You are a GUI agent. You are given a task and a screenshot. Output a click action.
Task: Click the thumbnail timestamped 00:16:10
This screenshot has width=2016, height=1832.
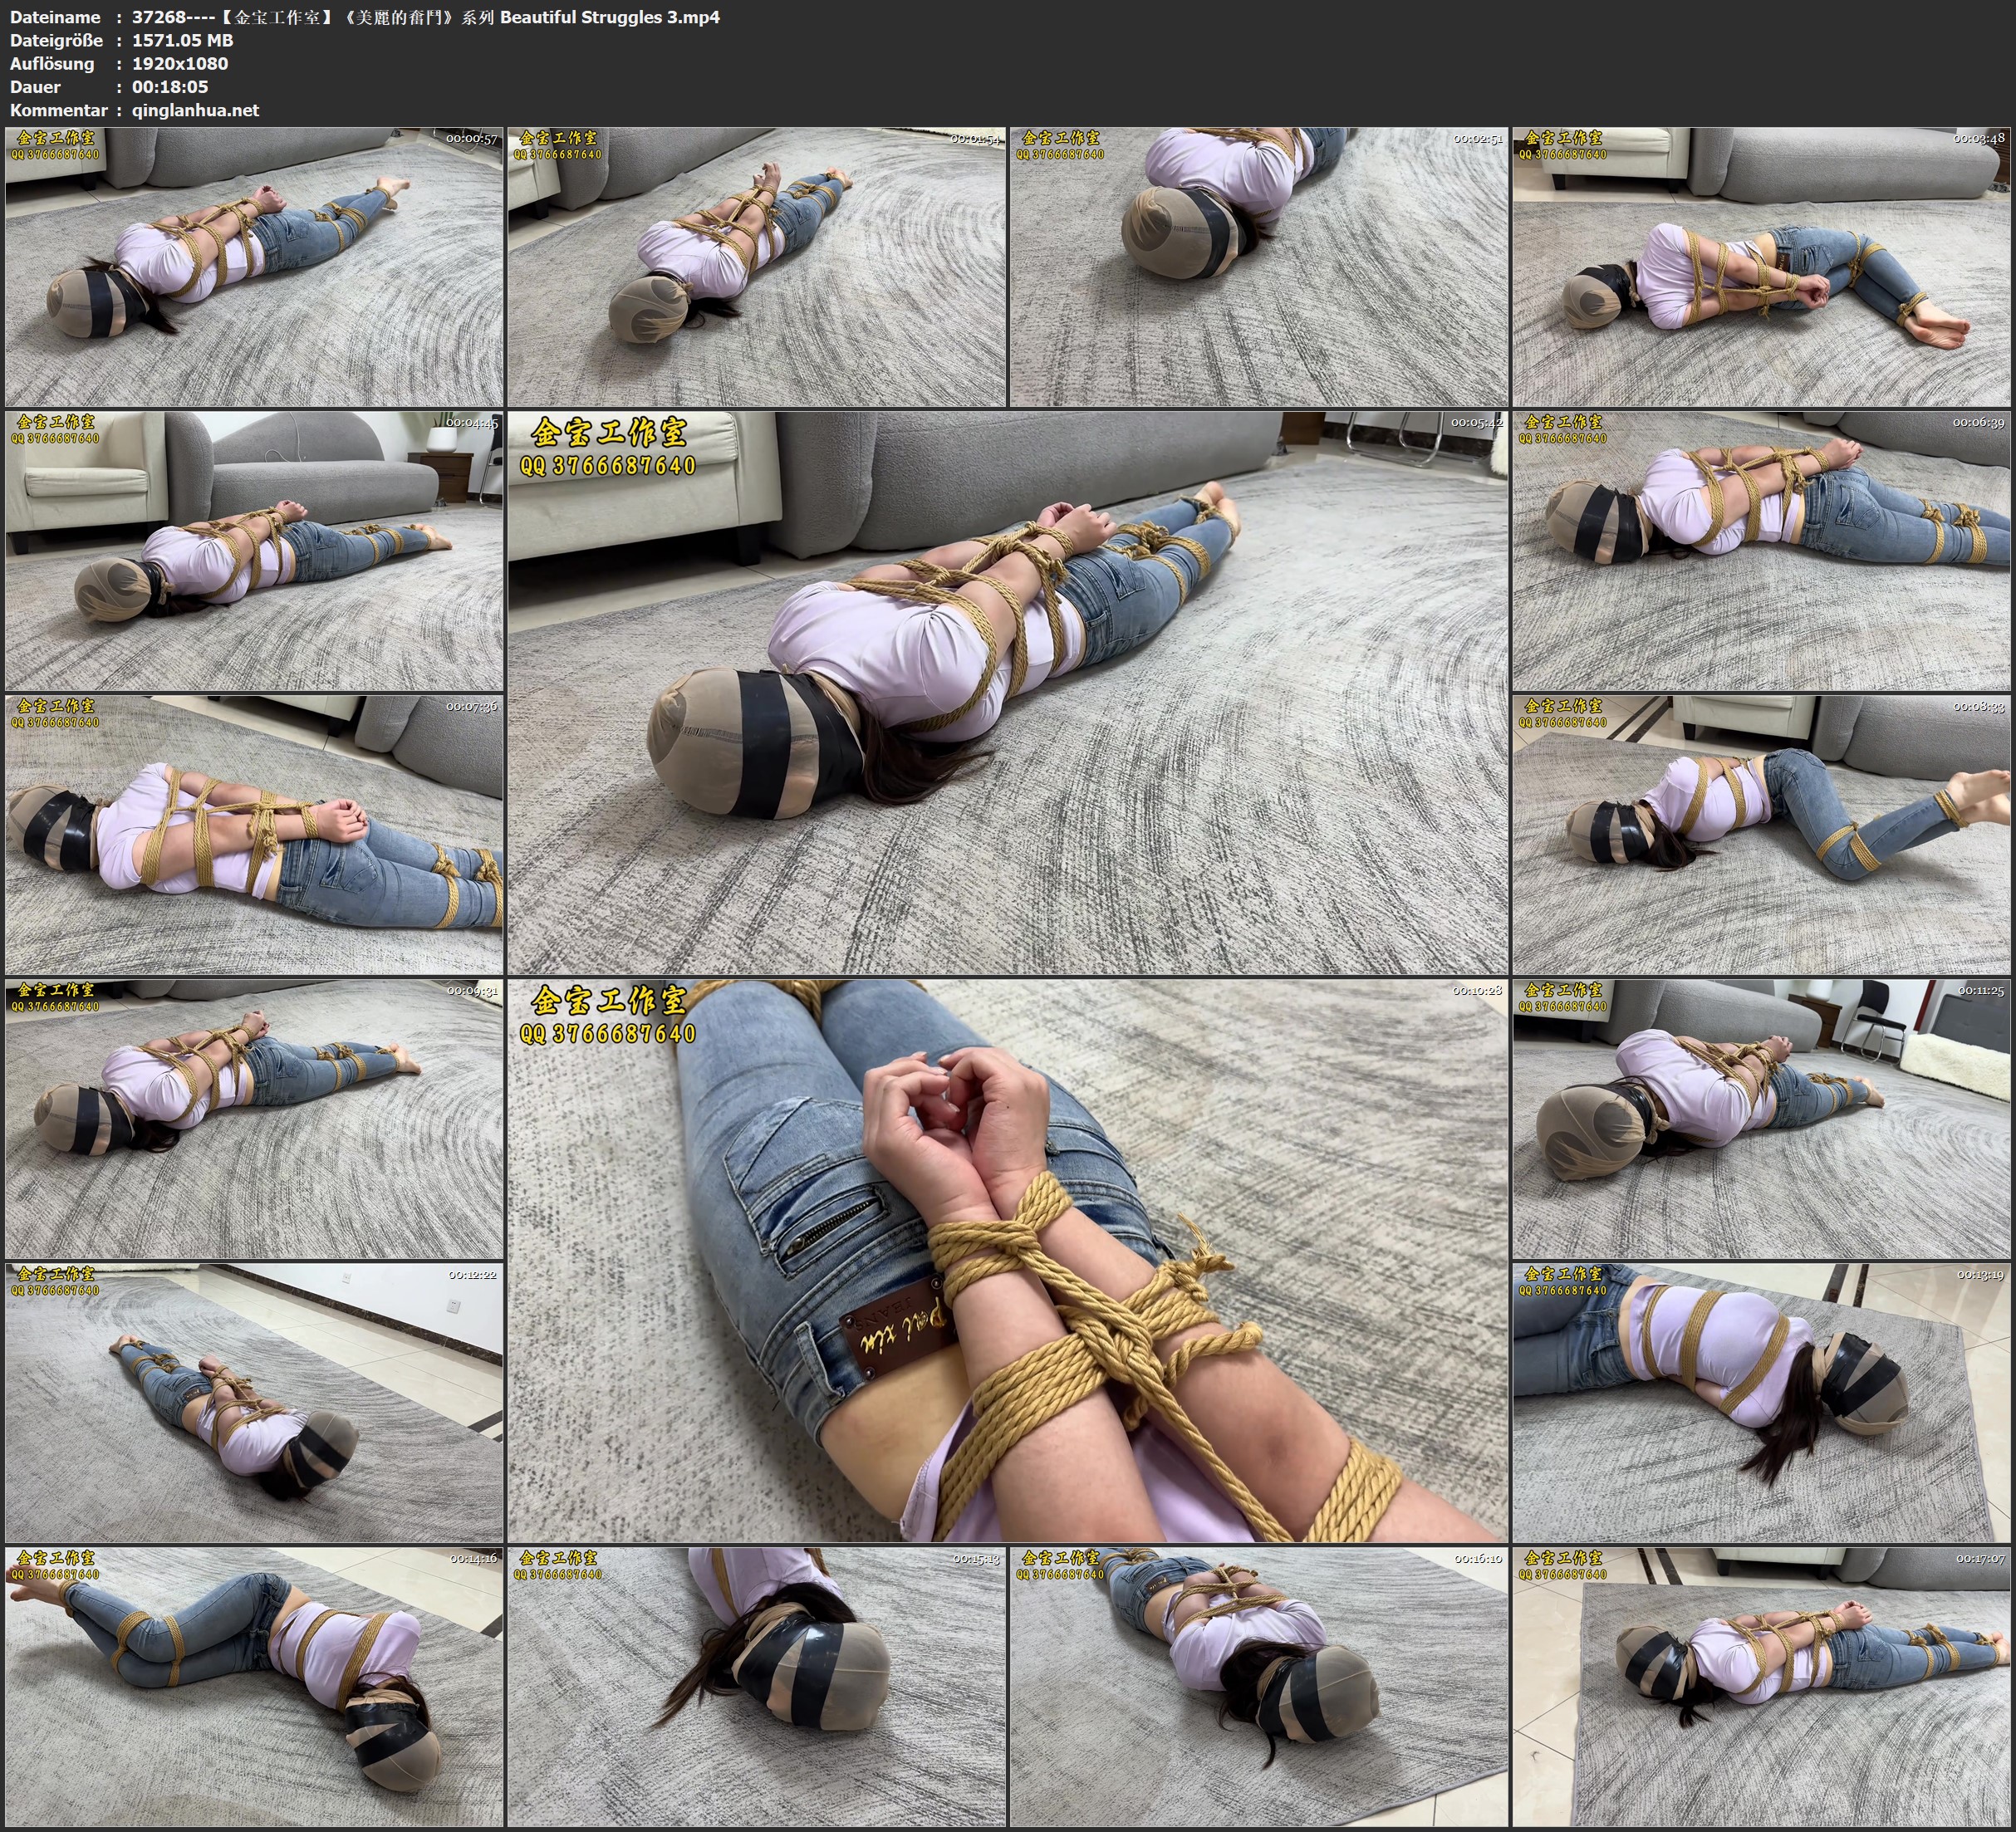[1258, 1687]
